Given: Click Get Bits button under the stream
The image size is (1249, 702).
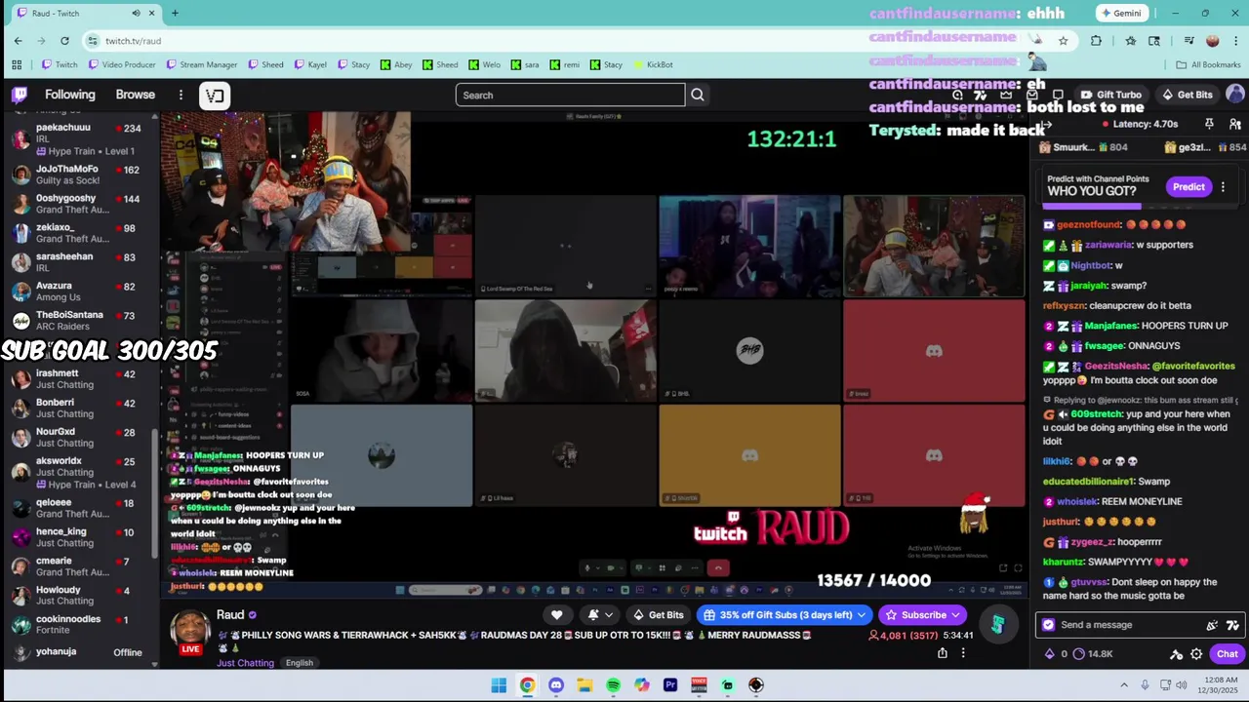Looking at the screenshot, I should [658, 615].
